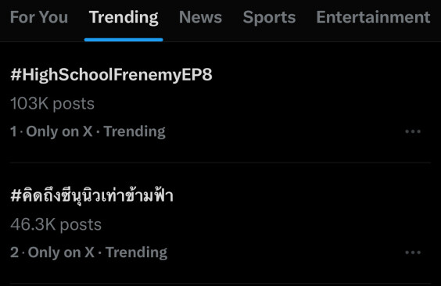441x286 pixels.
Task: Go to the Sports tab
Action: click(x=269, y=18)
